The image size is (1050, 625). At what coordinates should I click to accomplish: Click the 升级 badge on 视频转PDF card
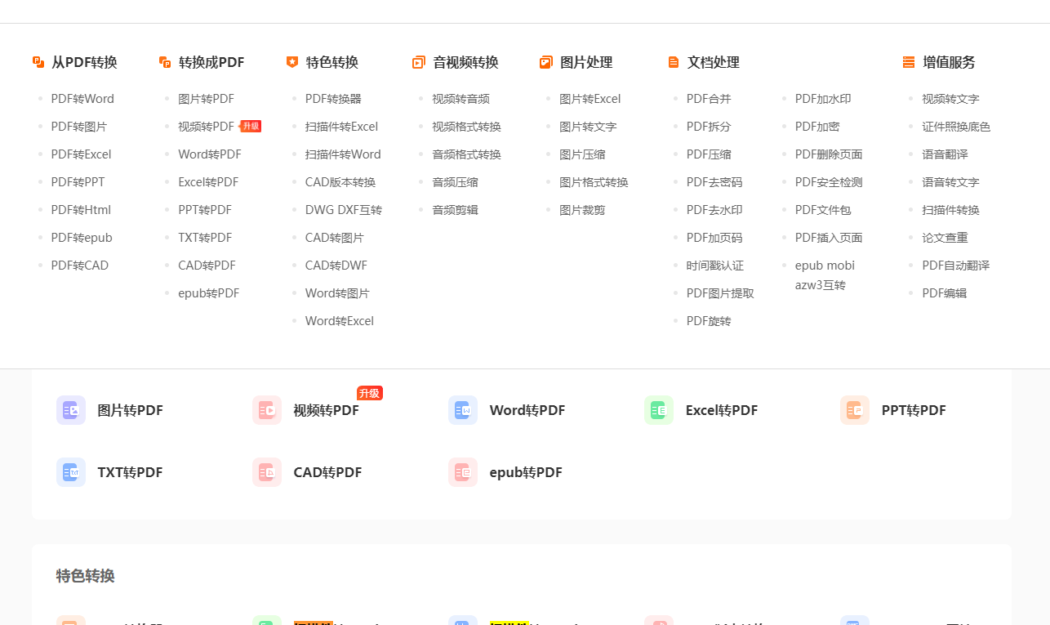pos(370,393)
